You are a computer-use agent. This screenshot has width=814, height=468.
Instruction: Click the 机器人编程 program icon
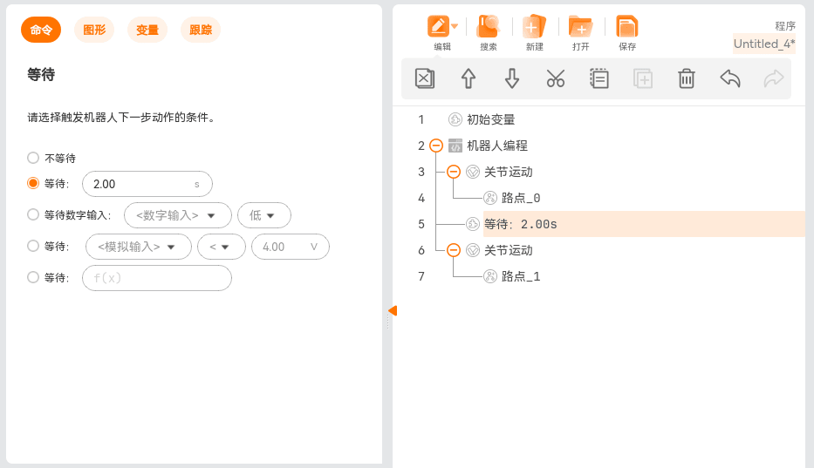455,146
